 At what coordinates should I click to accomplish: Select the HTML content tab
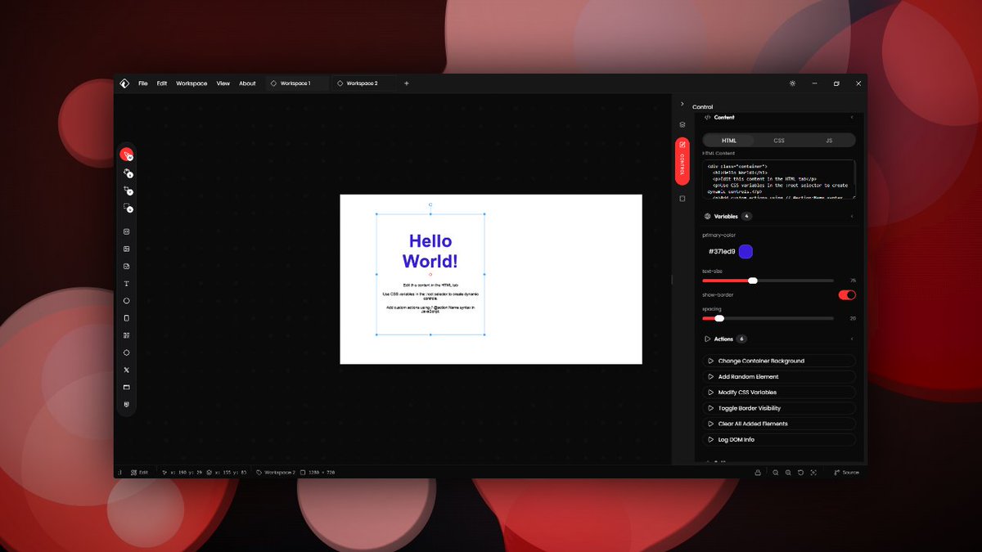tap(728, 141)
